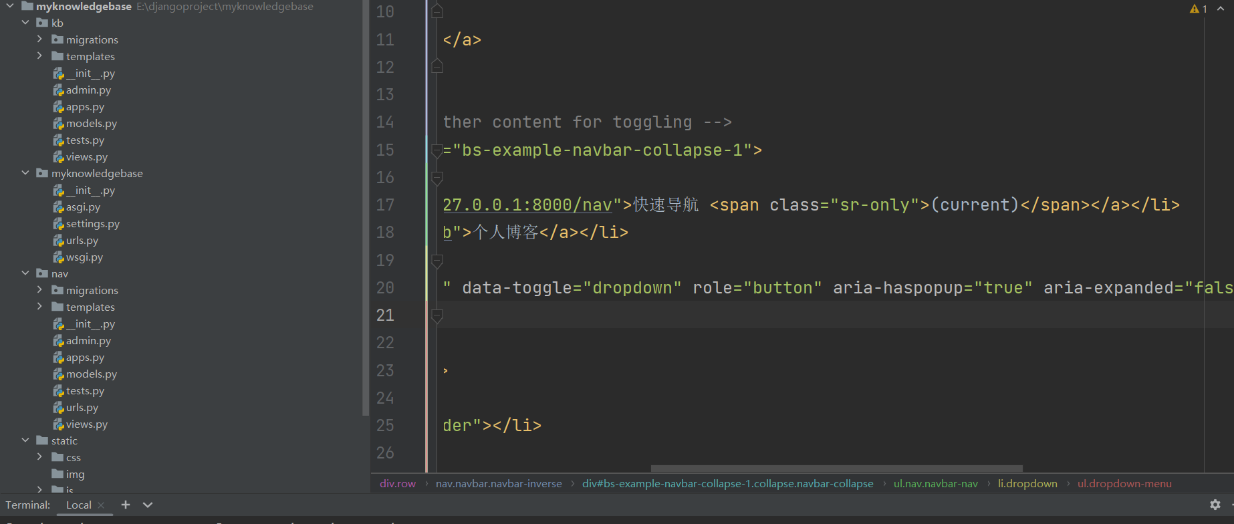Collapse the static folder
1234x524 pixels.
tap(25, 440)
